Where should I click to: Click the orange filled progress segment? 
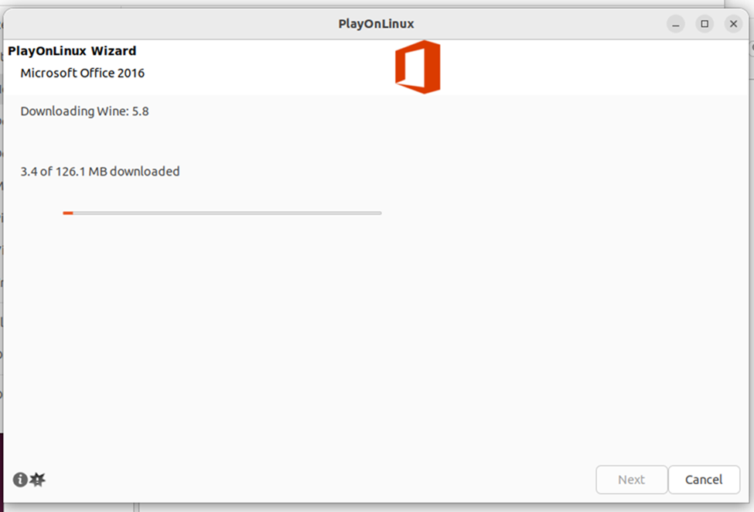pyautogui.click(x=67, y=213)
